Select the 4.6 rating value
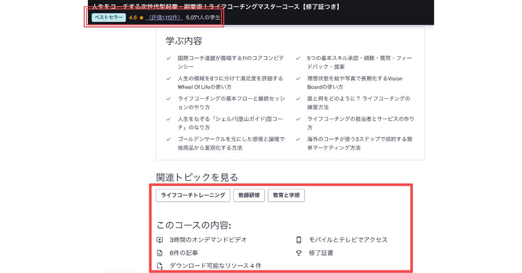 [x=133, y=17]
